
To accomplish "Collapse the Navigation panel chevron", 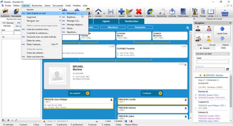I will click(230, 23).
